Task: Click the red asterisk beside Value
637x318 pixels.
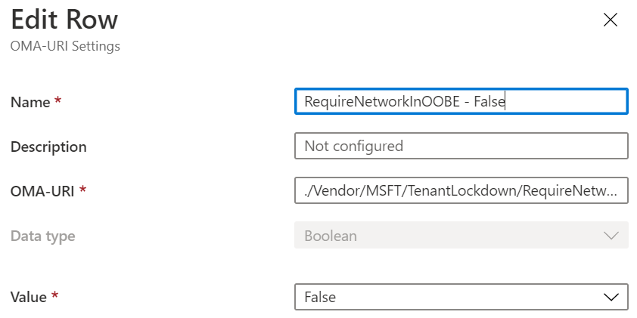Action: [x=54, y=295]
